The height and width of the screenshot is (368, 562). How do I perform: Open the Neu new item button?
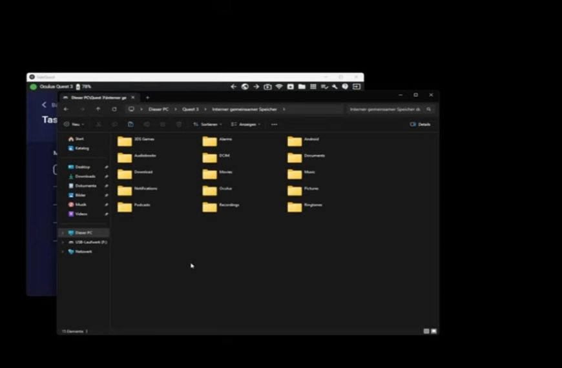(x=74, y=125)
